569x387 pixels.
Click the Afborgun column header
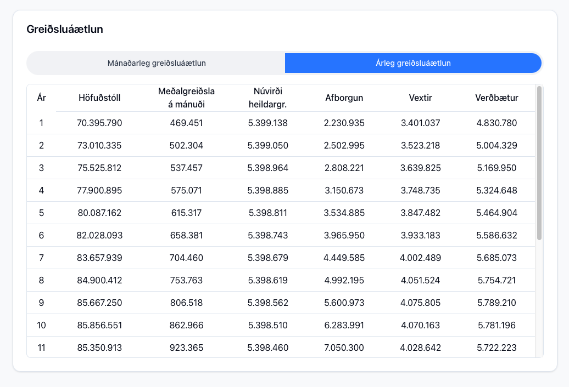tap(344, 98)
